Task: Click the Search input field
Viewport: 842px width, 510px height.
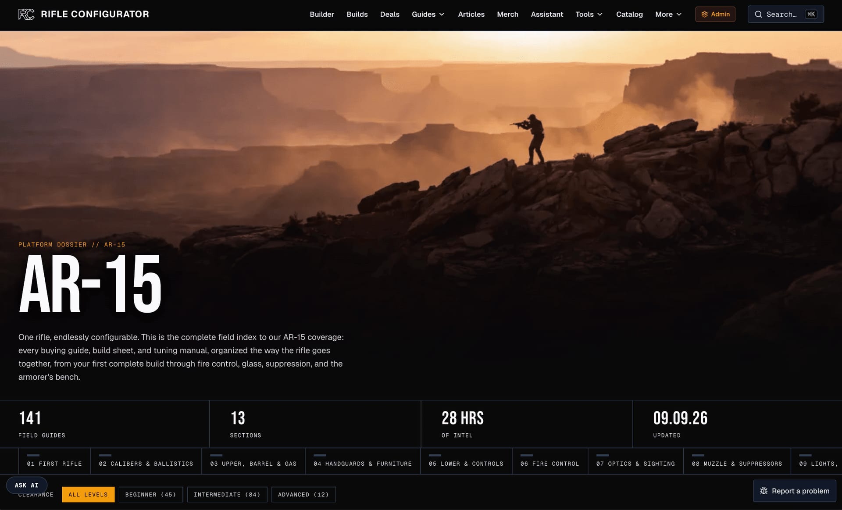Action: pos(785,14)
